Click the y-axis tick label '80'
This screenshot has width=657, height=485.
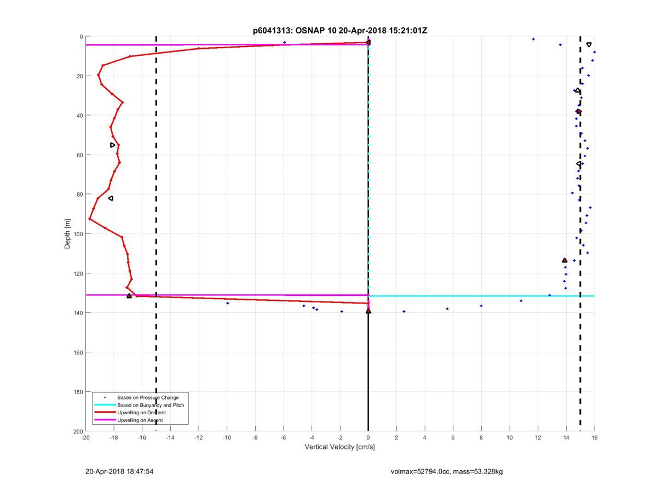click(x=79, y=195)
